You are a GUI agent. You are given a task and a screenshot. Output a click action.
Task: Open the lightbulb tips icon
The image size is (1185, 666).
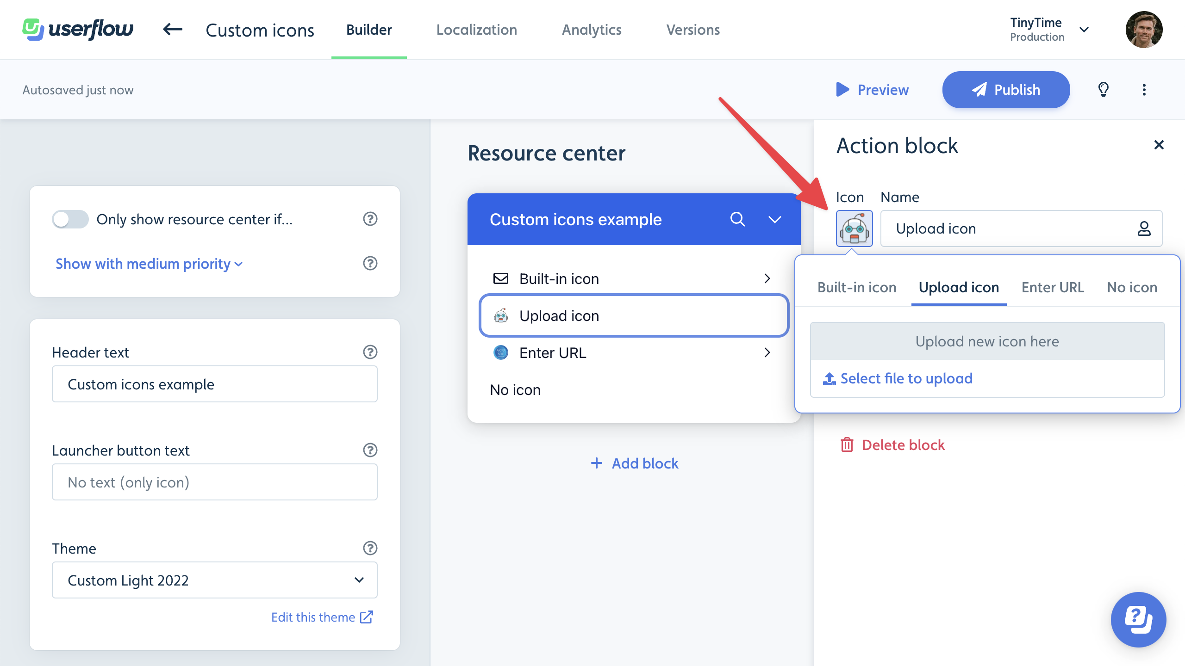[1104, 89]
